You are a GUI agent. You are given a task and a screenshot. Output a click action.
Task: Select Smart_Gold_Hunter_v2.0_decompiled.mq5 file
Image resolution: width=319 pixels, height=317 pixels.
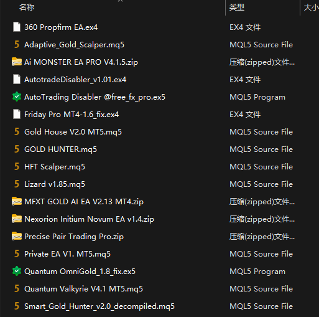[x=99, y=306]
